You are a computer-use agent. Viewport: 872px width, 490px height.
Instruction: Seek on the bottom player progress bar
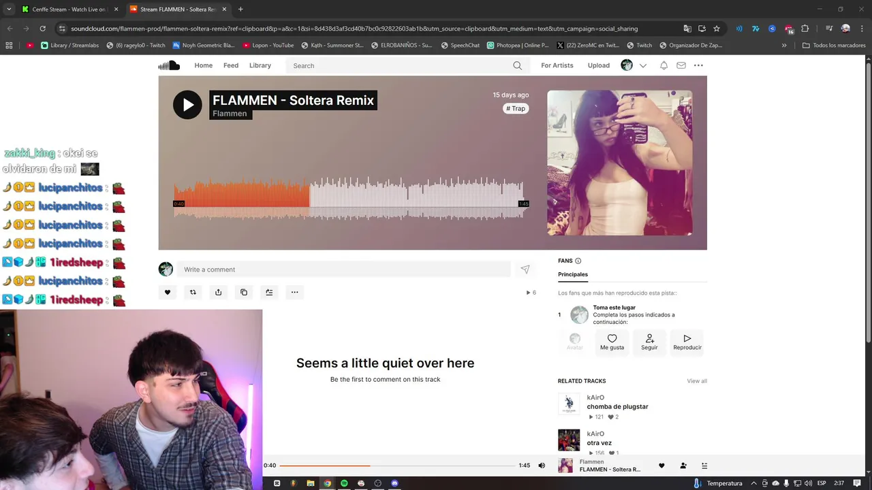(397, 465)
